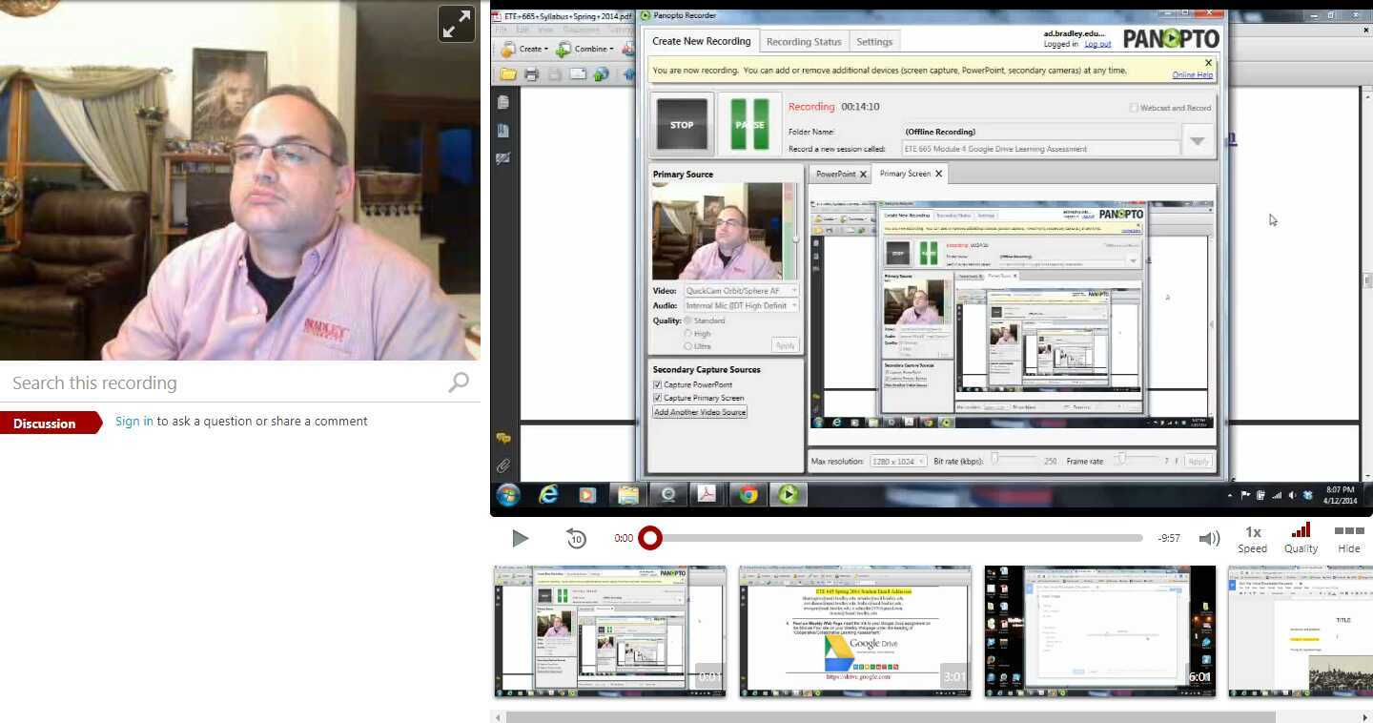This screenshot has width=1373, height=723.
Task: Click the speaker volume icon in the player
Action: (x=1209, y=538)
